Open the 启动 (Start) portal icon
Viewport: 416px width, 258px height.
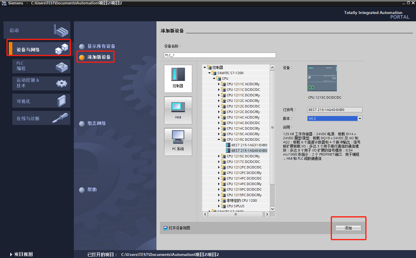[x=61, y=30]
